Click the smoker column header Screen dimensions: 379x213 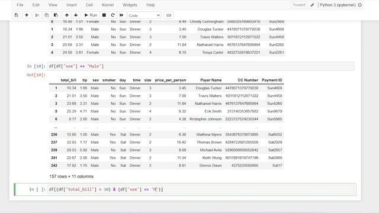click(x=109, y=80)
